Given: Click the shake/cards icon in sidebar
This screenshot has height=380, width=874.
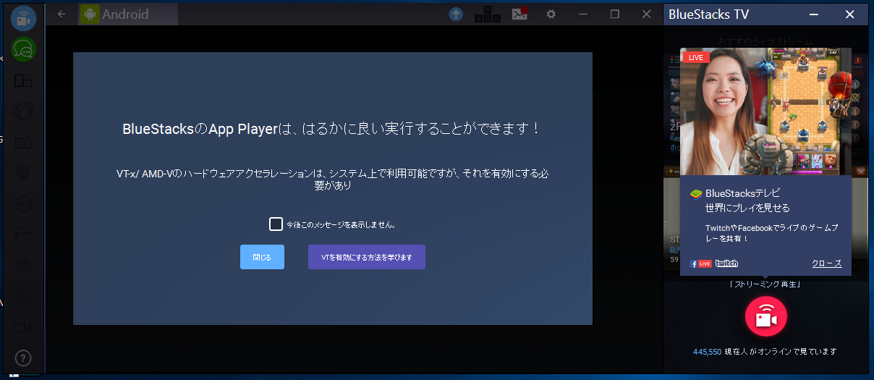Looking at the screenshot, I should click(23, 111).
